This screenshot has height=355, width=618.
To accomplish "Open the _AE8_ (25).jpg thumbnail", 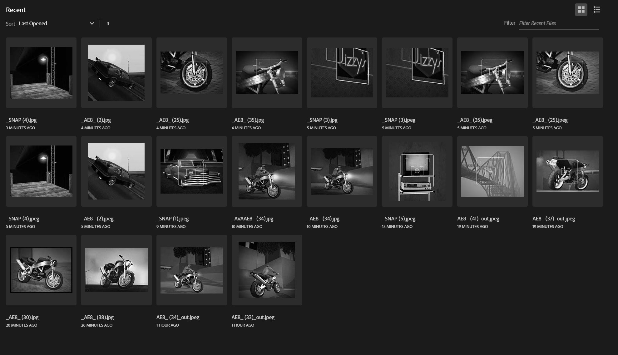I will point(191,73).
